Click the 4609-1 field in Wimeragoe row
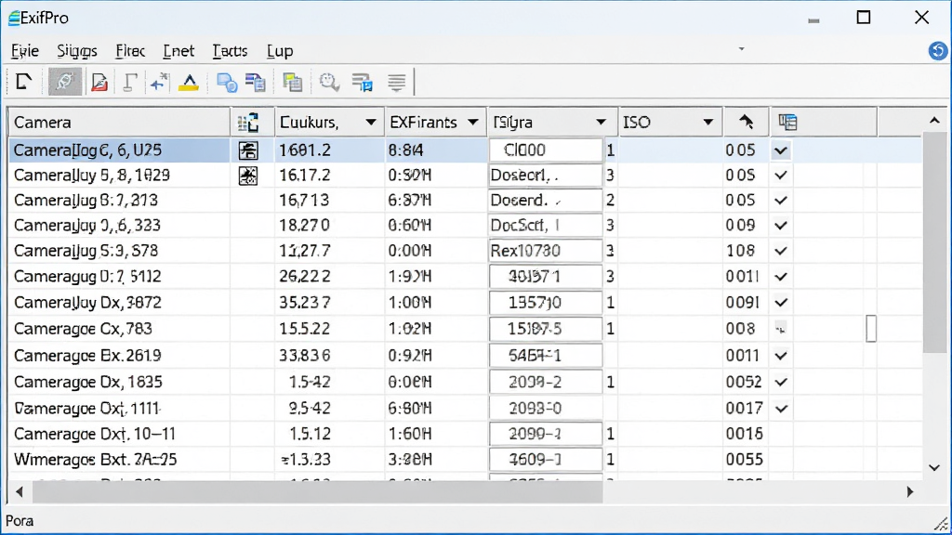The height and width of the screenshot is (535, 952). [546, 460]
